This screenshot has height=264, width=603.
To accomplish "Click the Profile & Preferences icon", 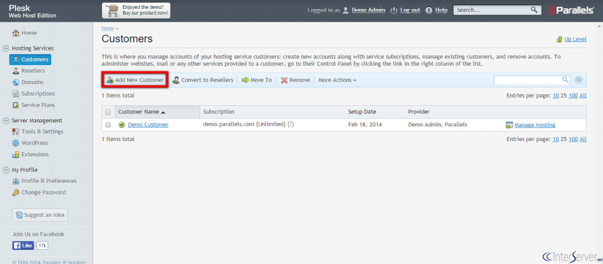I will [x=16, y=181].
